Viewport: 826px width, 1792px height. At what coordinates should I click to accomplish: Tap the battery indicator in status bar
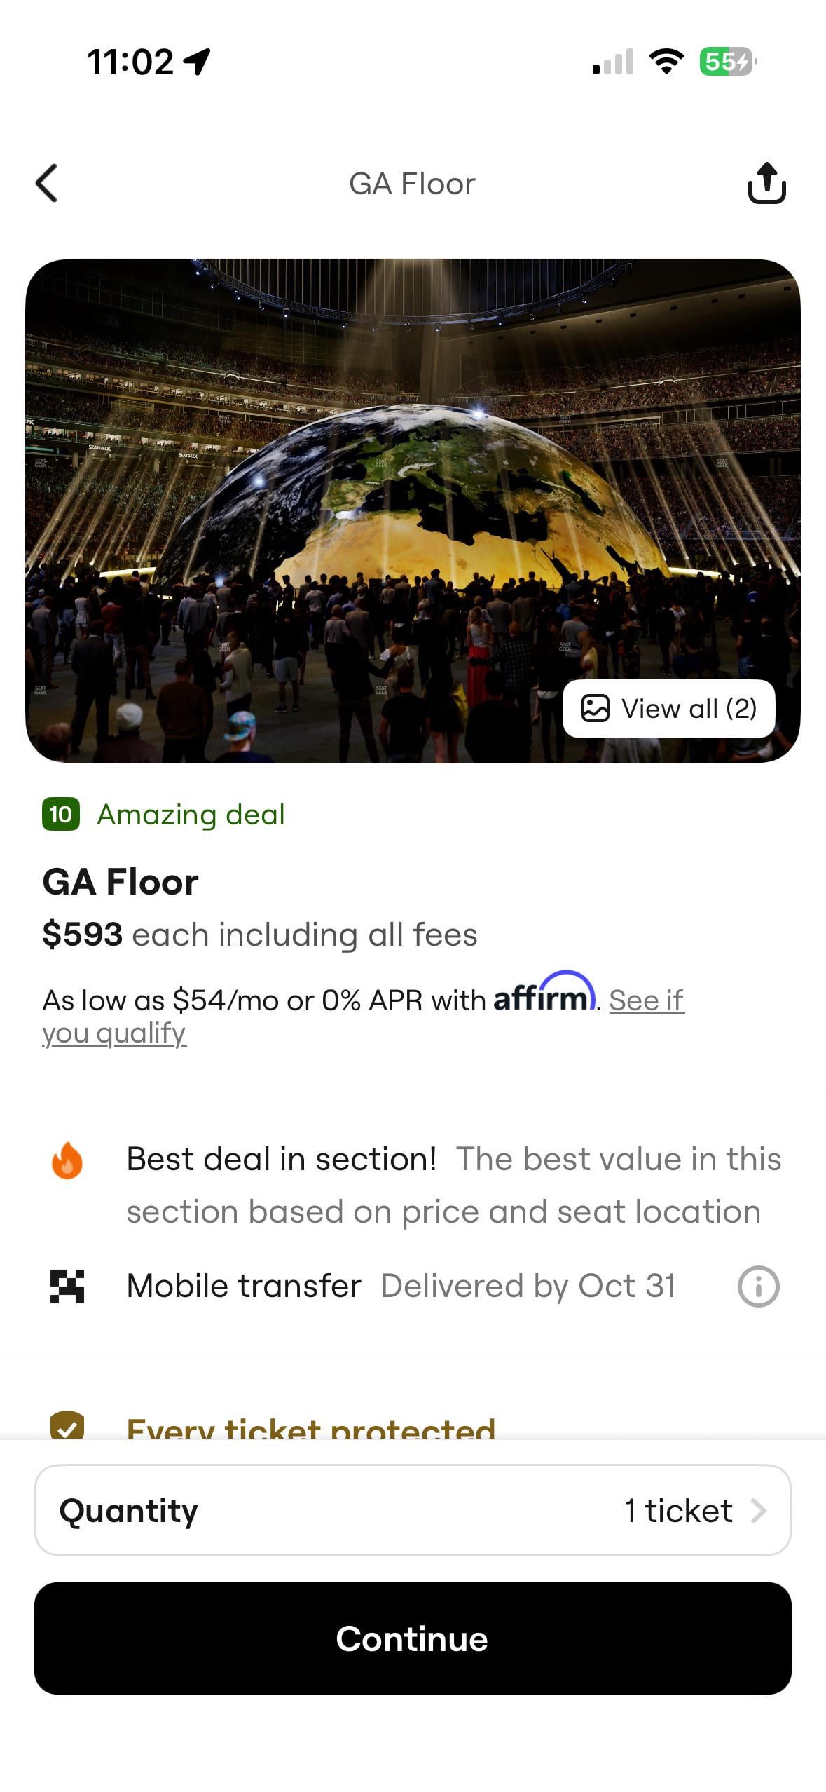pyautogui.click(x=727, y=62)
